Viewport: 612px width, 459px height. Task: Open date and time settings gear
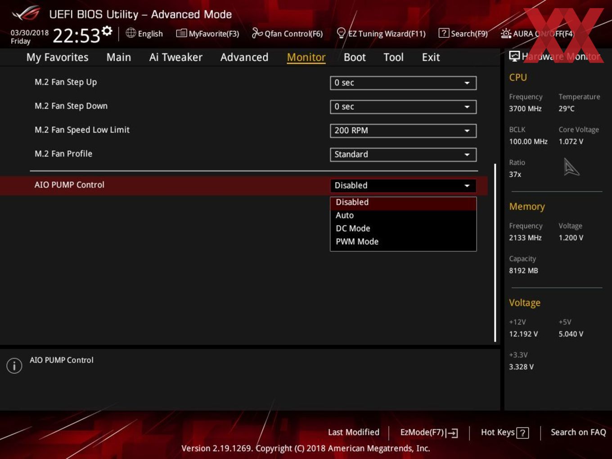107,31
